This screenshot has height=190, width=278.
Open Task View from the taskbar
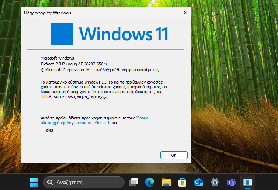(x=133, y=182)
